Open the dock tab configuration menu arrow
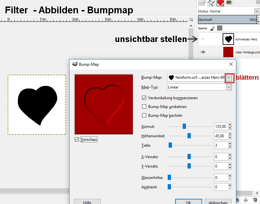Image resolution: width=260 pixels, height=204 pixels. point(258,2)
